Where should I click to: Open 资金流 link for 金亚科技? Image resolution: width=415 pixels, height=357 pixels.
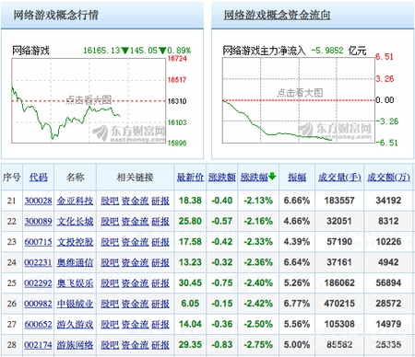click(x=136, y=201)
